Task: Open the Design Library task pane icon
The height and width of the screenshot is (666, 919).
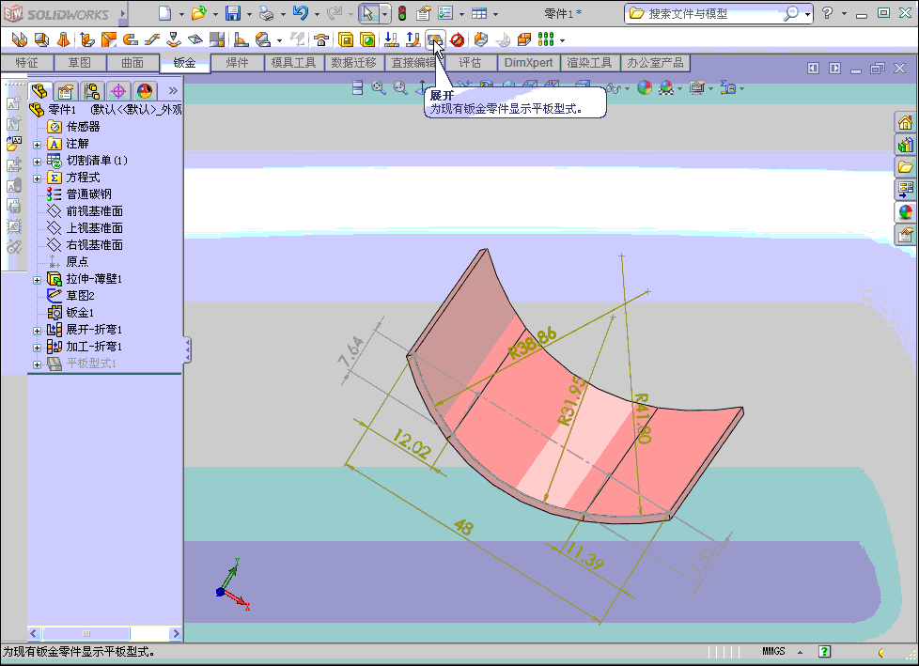Action: 906,144
